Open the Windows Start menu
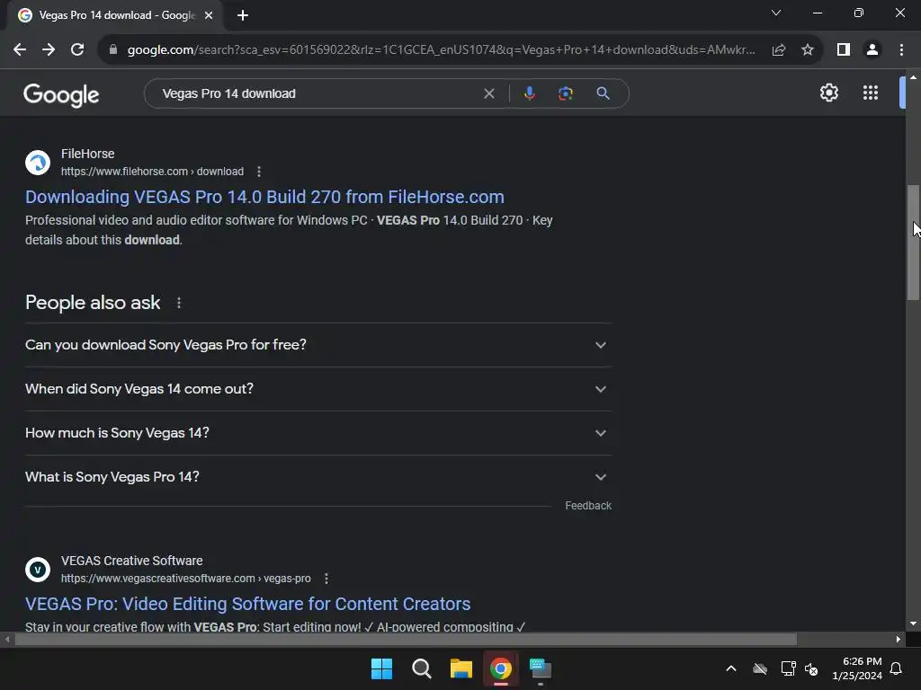The height and width of the screenshot is (690, 921). pos(381,668)
